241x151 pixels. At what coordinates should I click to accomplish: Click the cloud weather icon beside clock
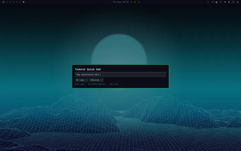point(132,2)
